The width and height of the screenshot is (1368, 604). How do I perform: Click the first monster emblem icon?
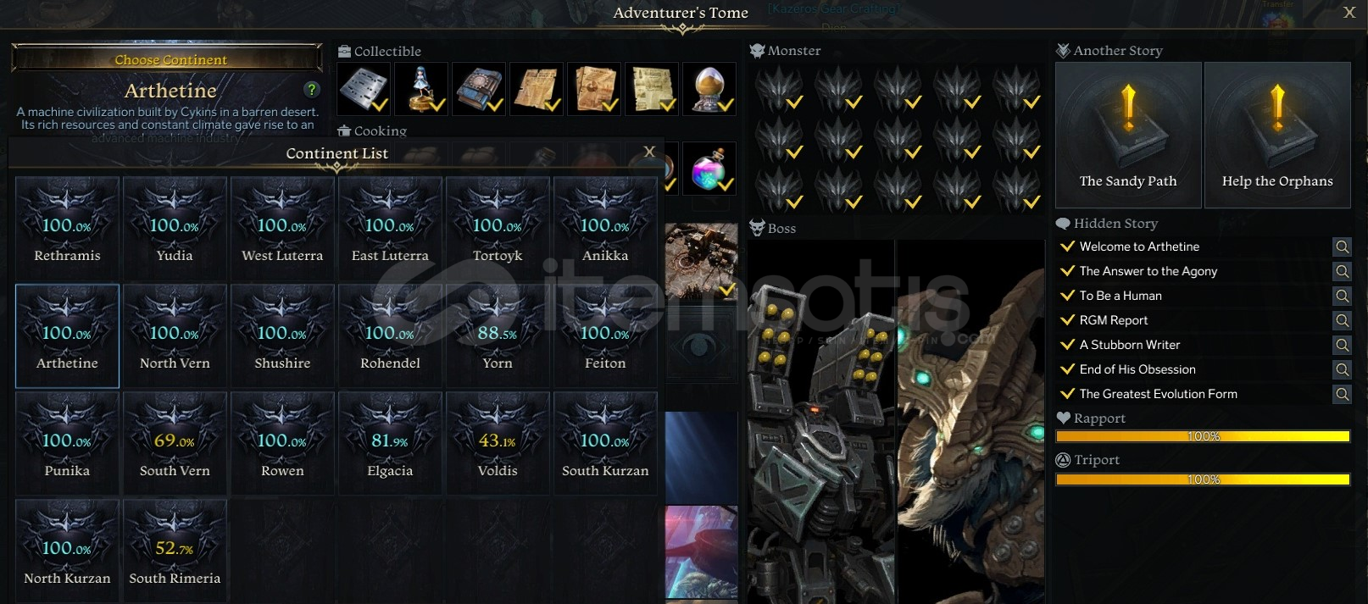[779, 89]
